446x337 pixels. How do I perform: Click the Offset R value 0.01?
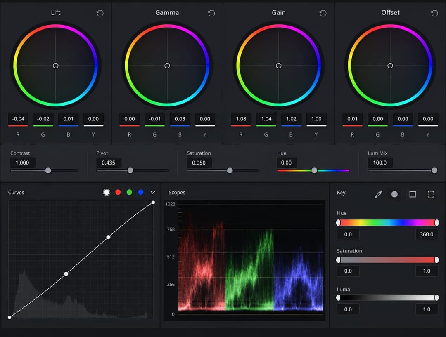pos(352,119)
